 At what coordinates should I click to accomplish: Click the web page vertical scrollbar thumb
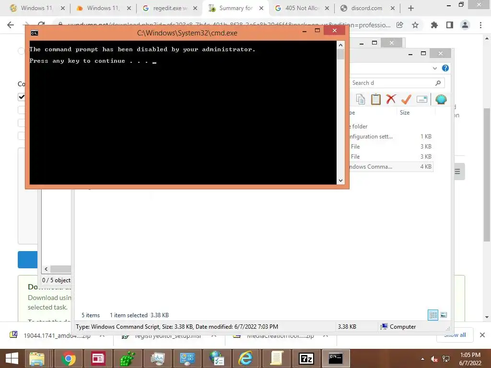point(487,174)
